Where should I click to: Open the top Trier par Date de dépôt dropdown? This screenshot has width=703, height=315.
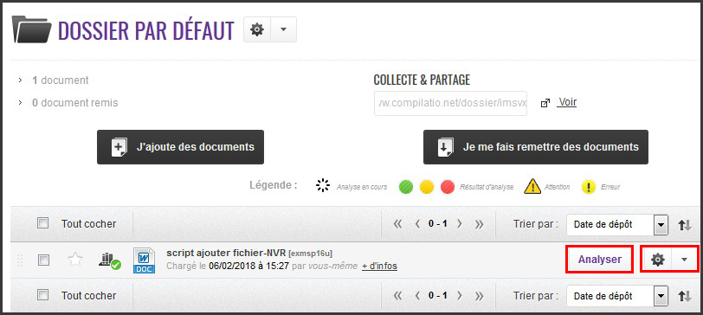pyautogui.click(x=617, y=224)
